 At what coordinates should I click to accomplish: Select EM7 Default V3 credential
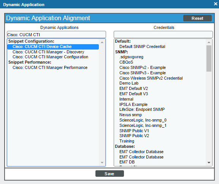(x=133, y=94)
